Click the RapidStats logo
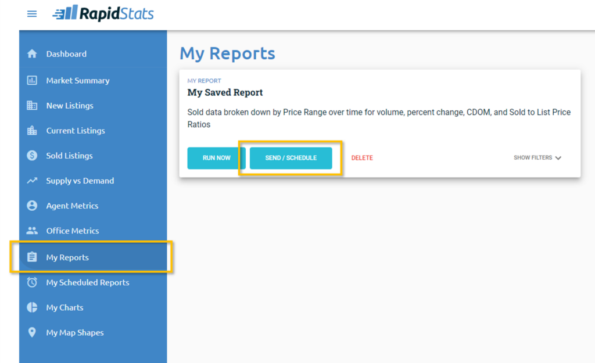This screenshot has width=595, height=363. tap(103, 13)
